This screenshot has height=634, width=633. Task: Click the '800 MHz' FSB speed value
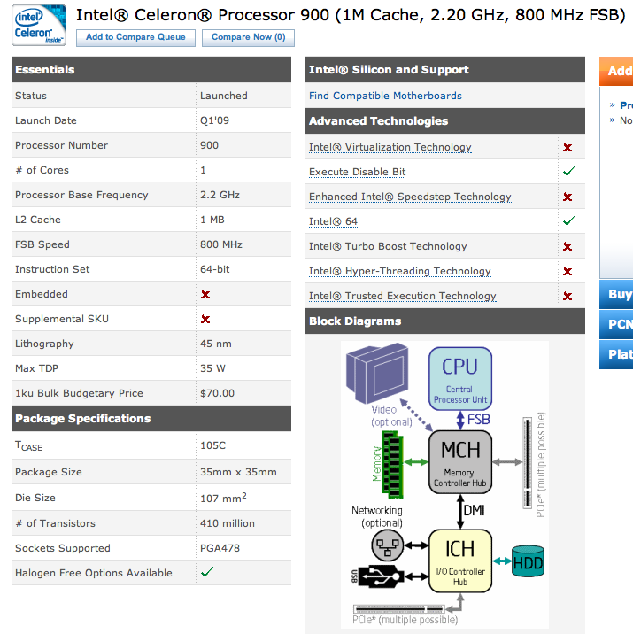(221, 244)
